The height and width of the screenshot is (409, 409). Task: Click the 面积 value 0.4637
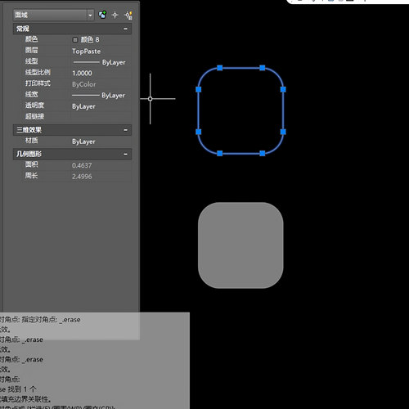[82, 165]
